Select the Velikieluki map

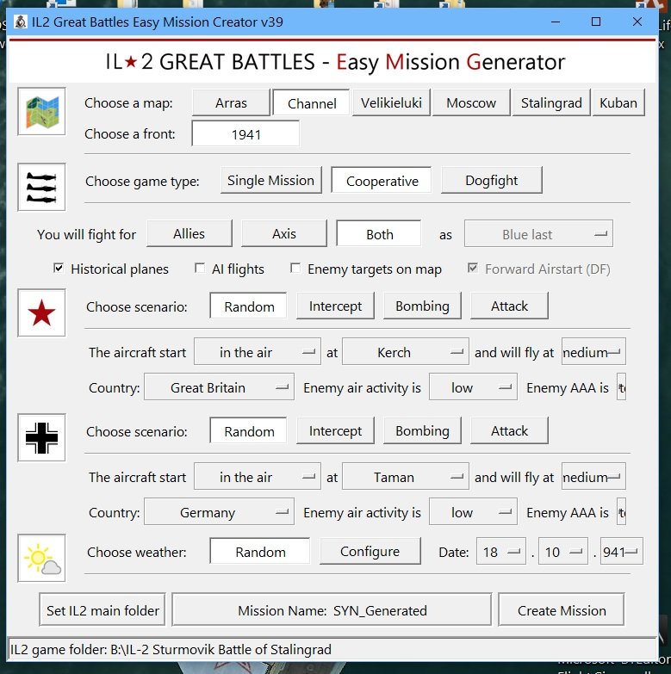point(391,102)
